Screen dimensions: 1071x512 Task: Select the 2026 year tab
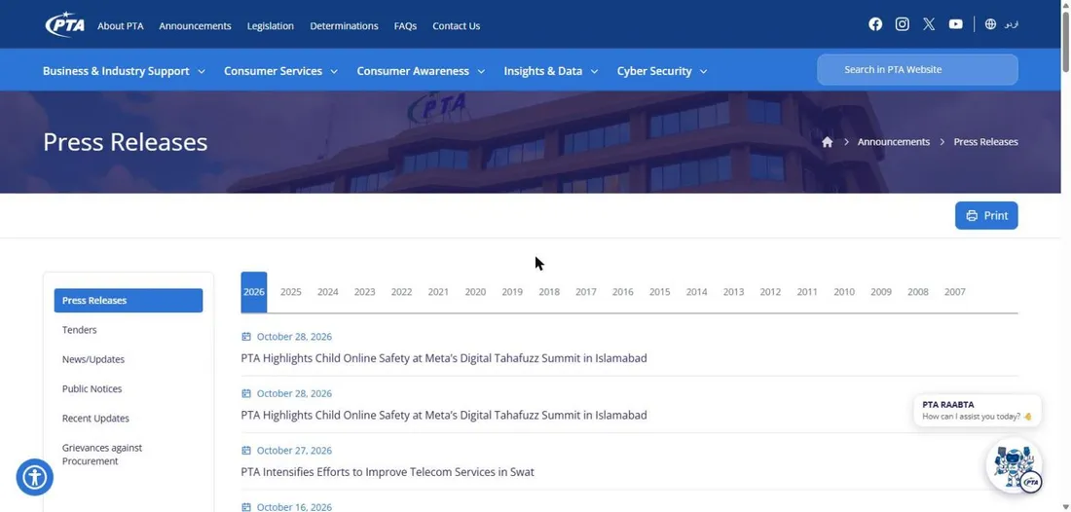click(x=254, y=292)
